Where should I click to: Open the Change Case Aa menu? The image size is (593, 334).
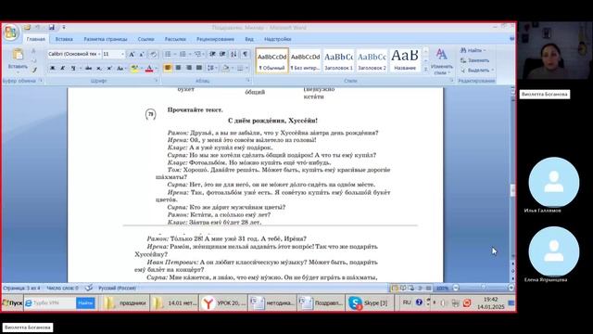pos(120,68)
